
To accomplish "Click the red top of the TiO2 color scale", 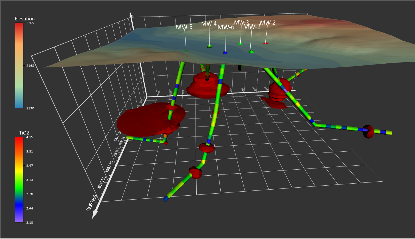I will 19,138.
